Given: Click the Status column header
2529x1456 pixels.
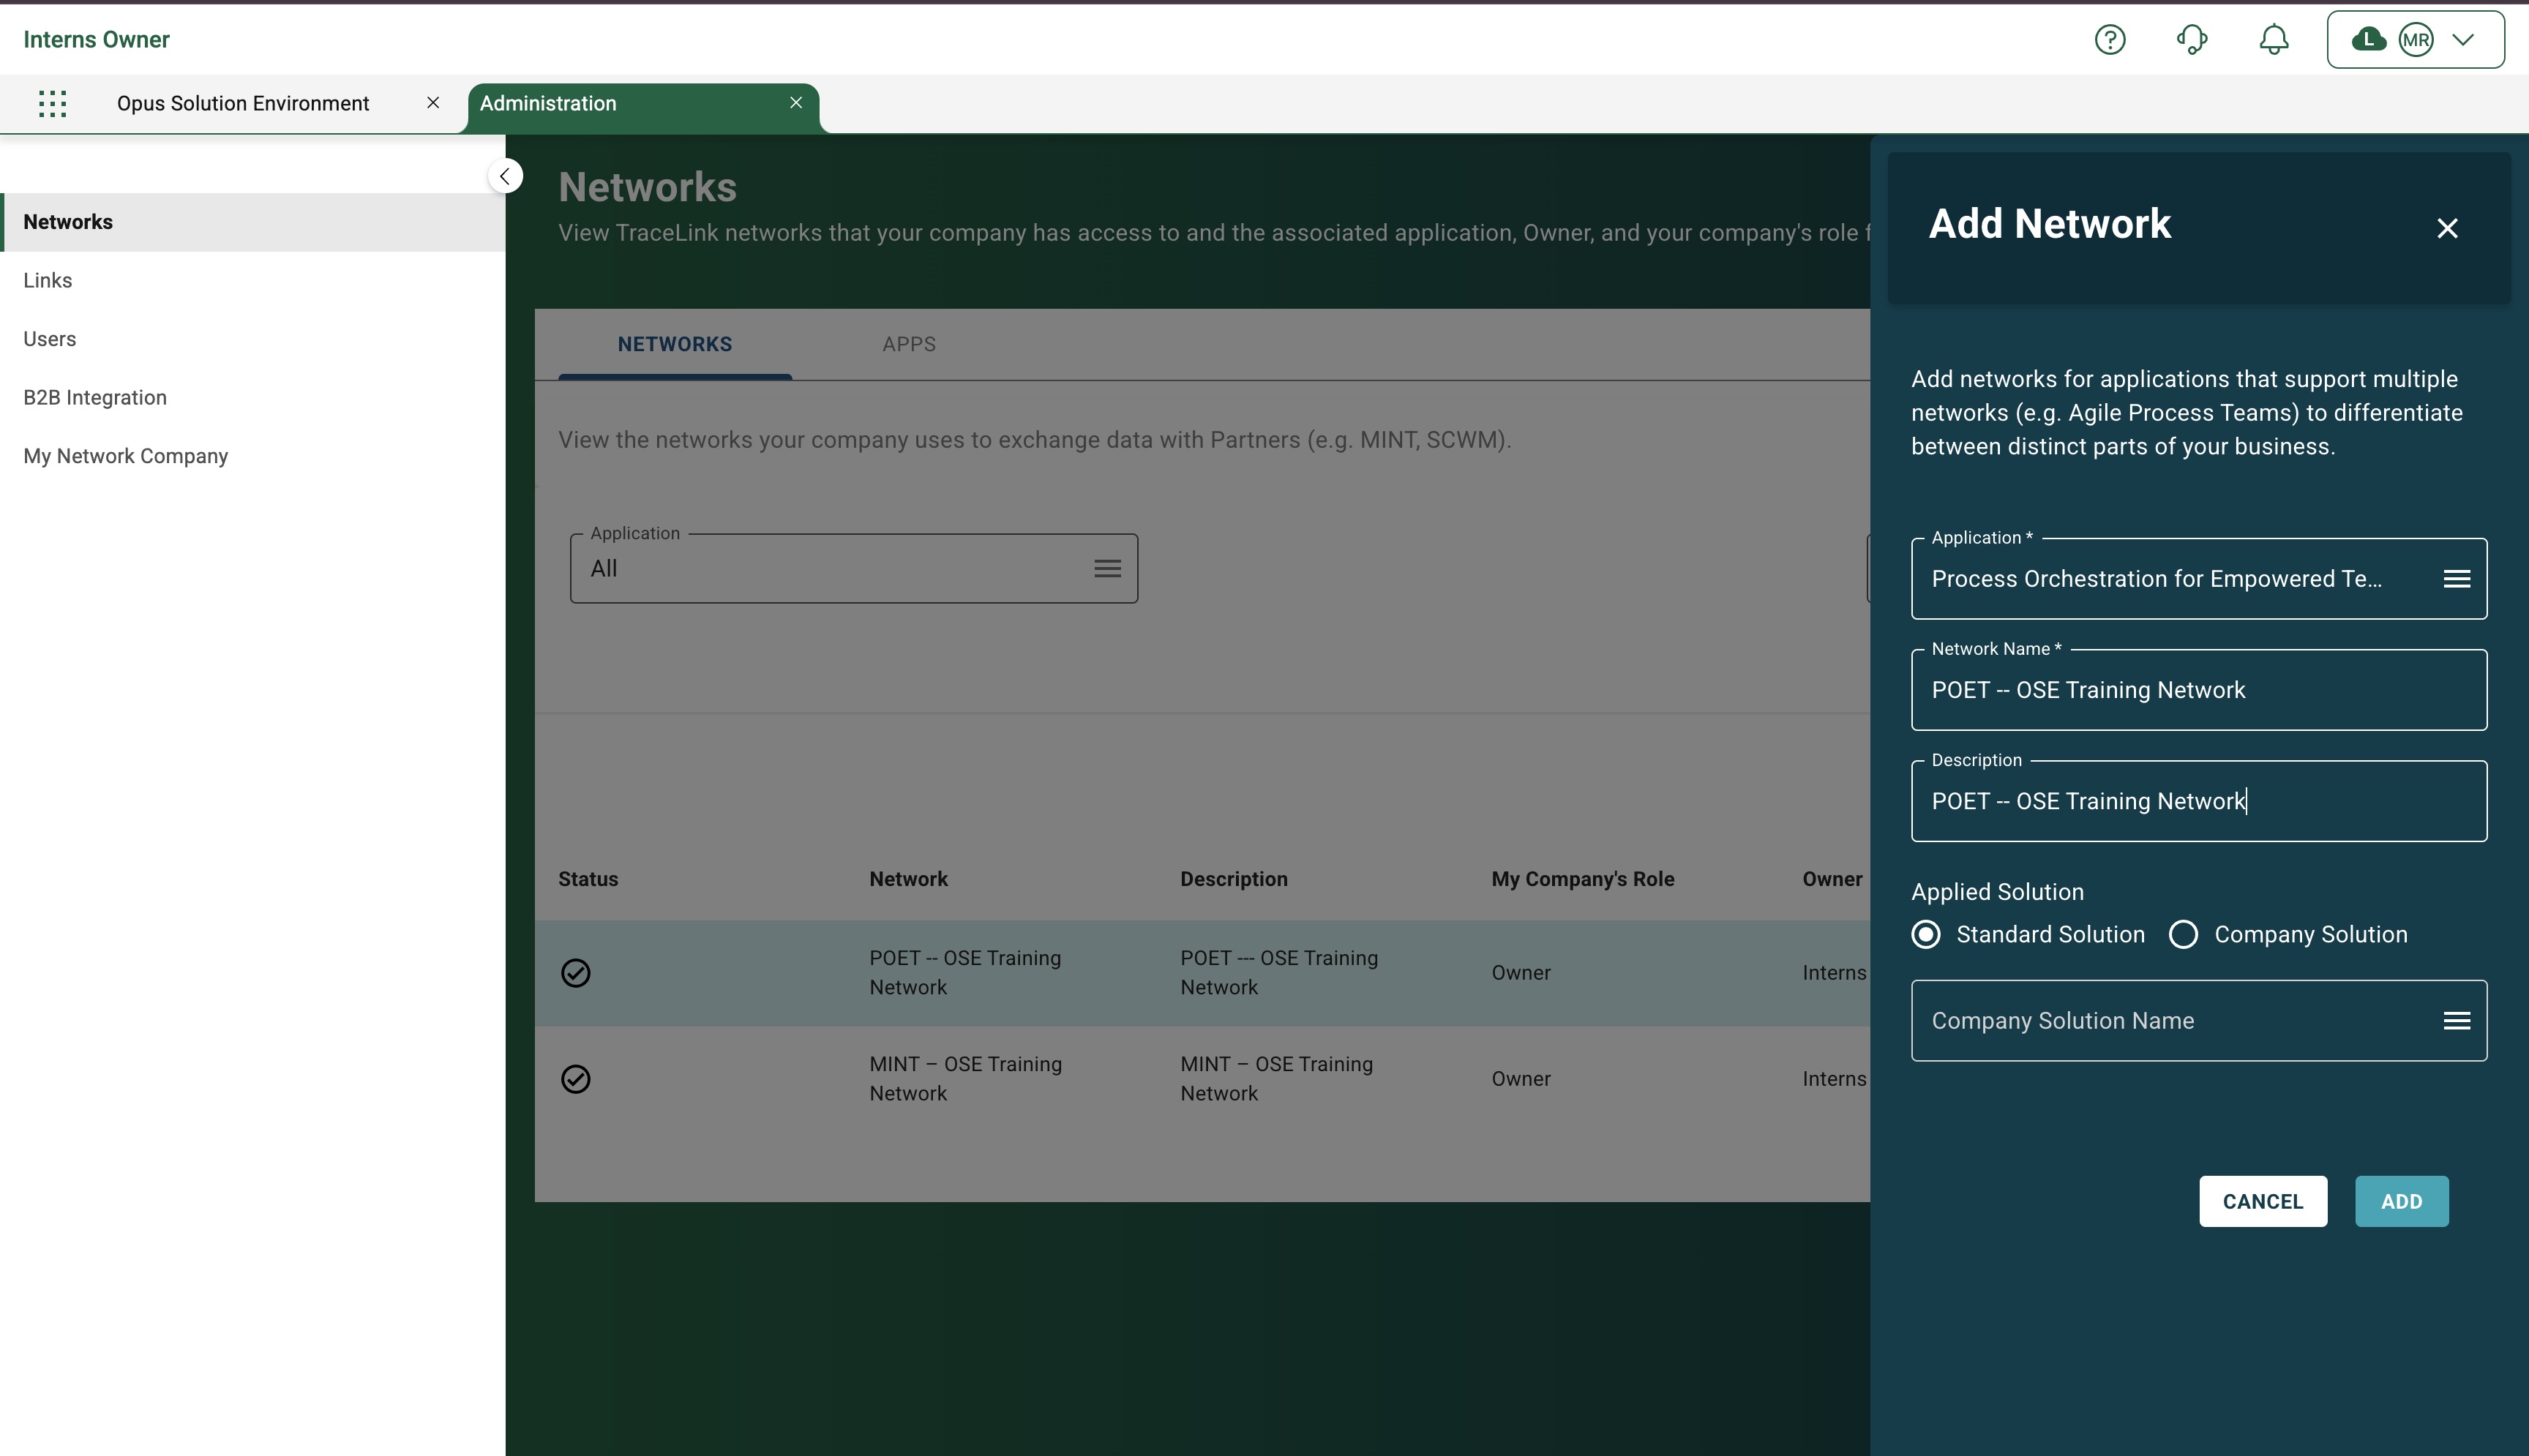Looking at the screenshot, I should [588, 879].
